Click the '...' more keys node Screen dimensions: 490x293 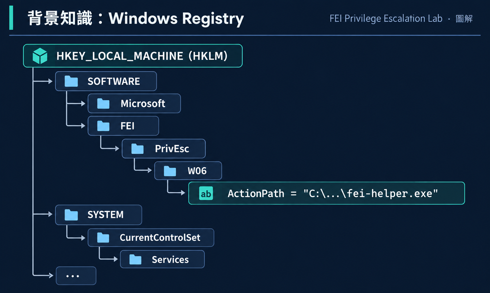click(x=76, y=276)
